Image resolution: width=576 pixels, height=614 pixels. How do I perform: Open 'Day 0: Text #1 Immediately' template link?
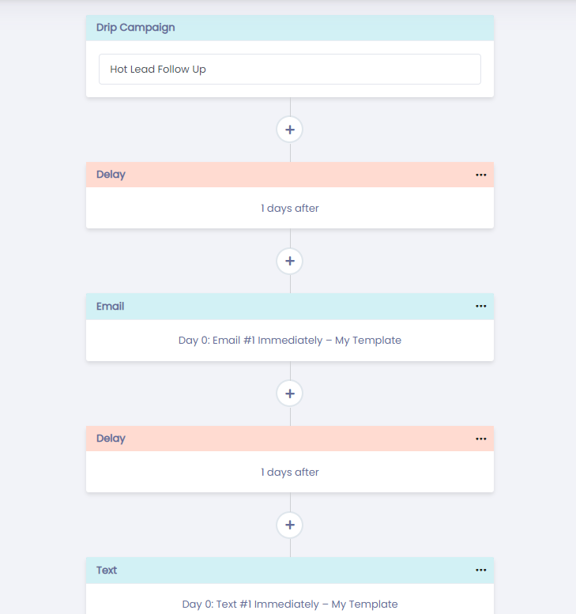point(290,605)
